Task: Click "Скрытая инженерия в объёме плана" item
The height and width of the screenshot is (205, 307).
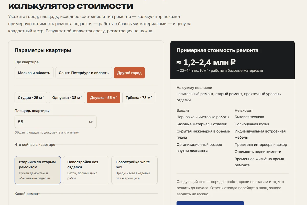Action: pyautogui.click(x=203, y=134)
